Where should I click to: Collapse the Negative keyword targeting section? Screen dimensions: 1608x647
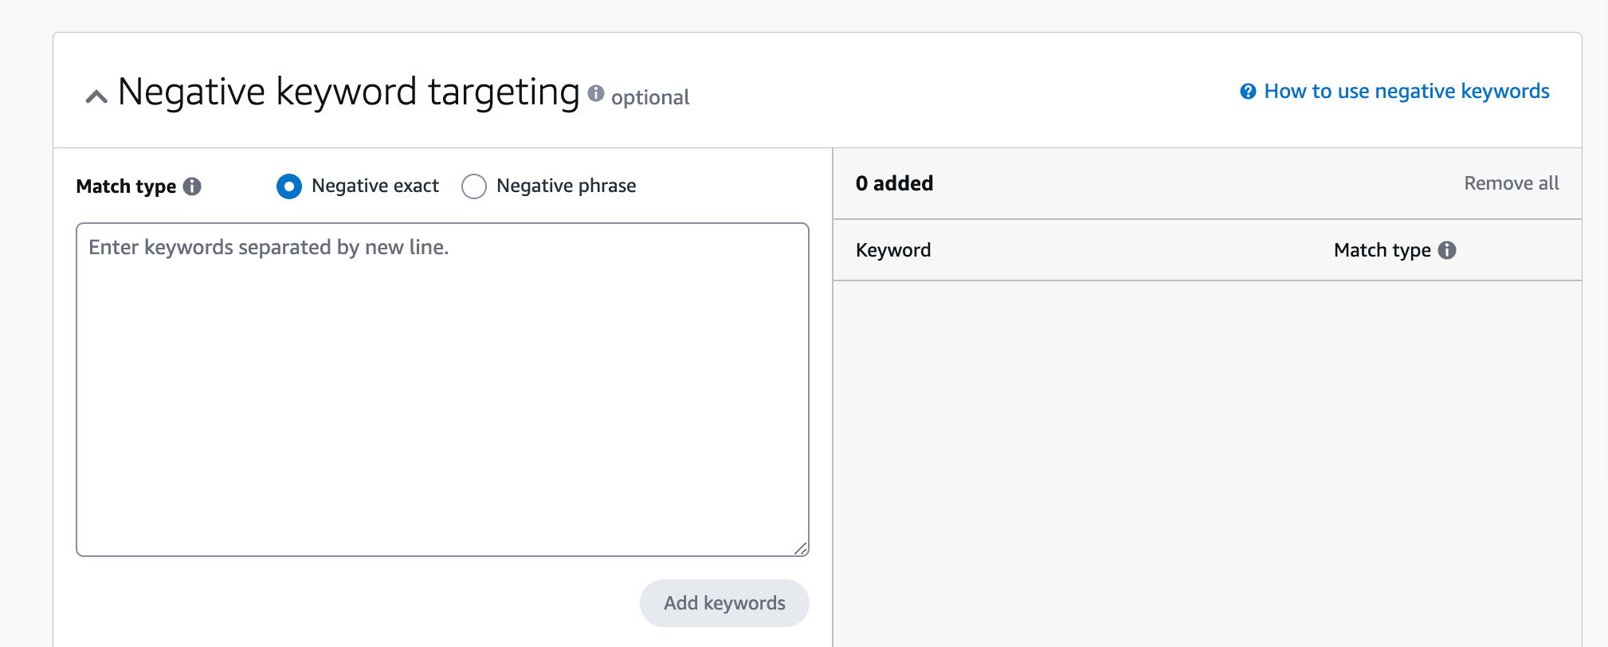[96, 96]
